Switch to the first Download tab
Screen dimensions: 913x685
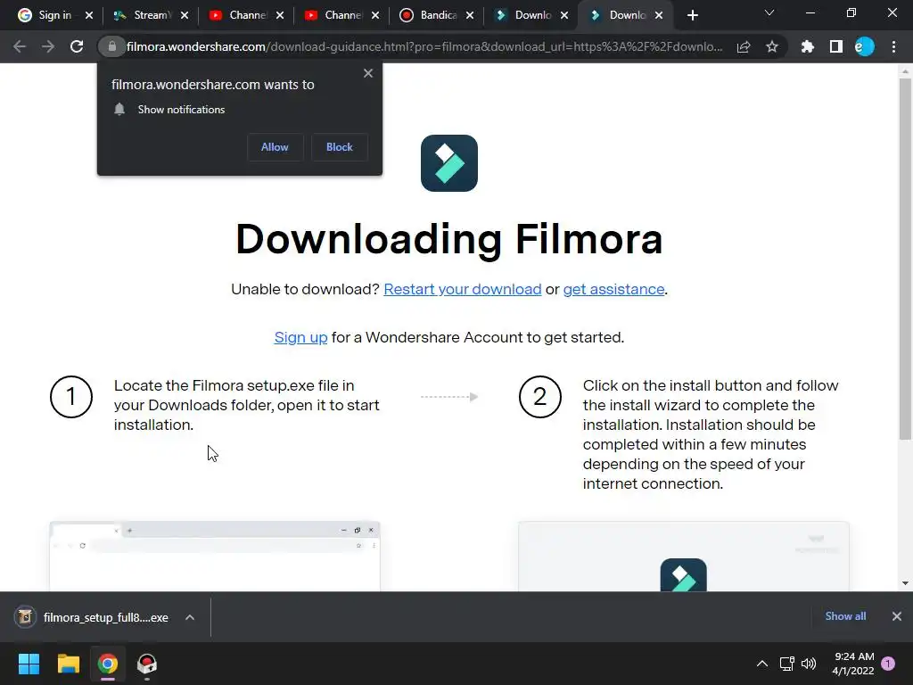click(523, 15)
